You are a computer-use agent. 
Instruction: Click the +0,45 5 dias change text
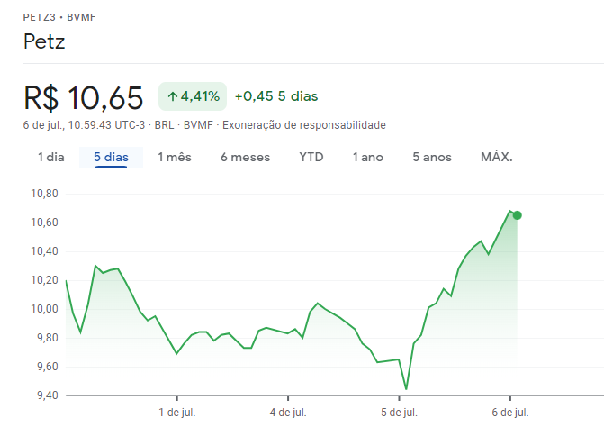click(275, 96)
